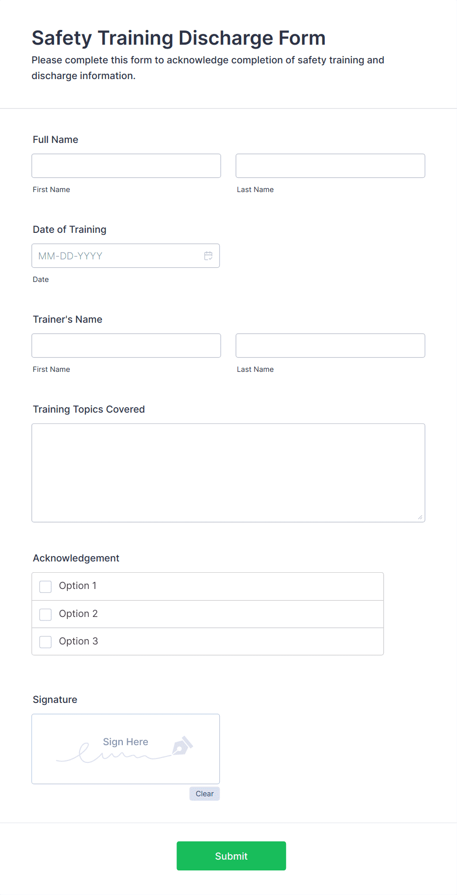Check the Option 1 acknowledgement box
Screen dimensions: 457x895
[x=45, y=586]
